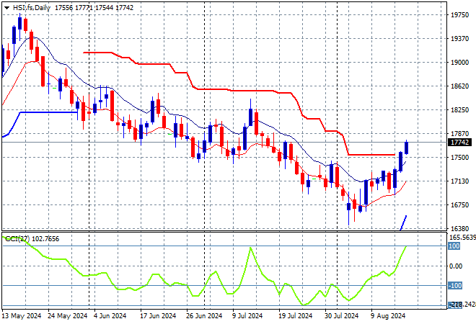
Task: Click the 17 Jun 2024 date label
Action: (158, 316)
